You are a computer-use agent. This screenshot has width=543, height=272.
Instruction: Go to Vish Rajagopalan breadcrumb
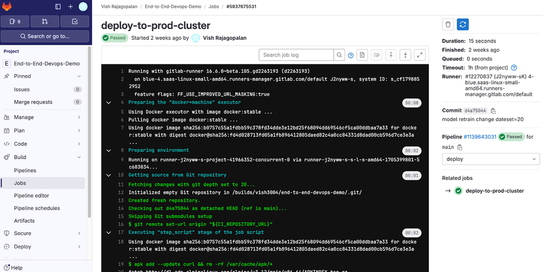tap(119, 7)
